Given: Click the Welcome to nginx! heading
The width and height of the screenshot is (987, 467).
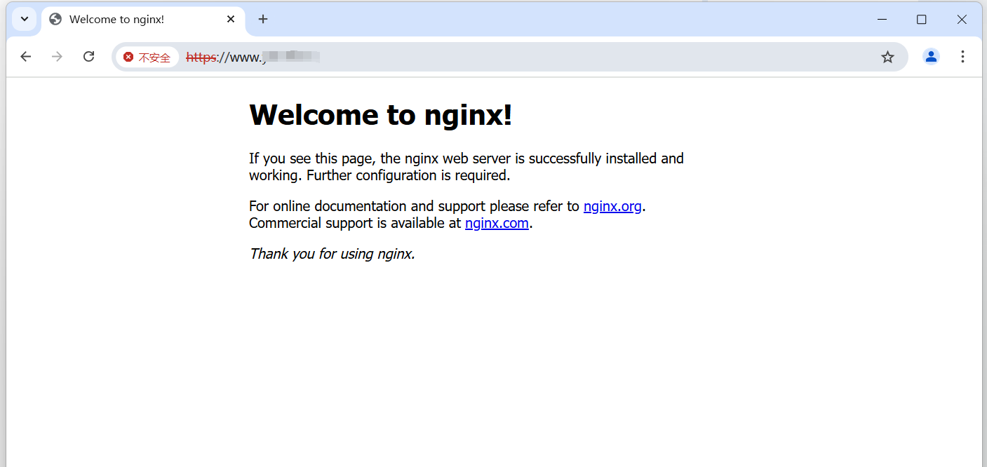Looking at the screenshot, I should pyautogui.click(x=381, y=114).
